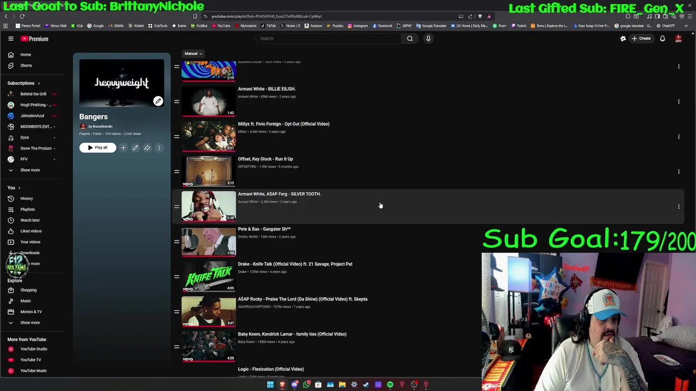This screenshot has width=696, height=391.
Task: Open the Behind the Grill subscription
Action: pos(33,94)
